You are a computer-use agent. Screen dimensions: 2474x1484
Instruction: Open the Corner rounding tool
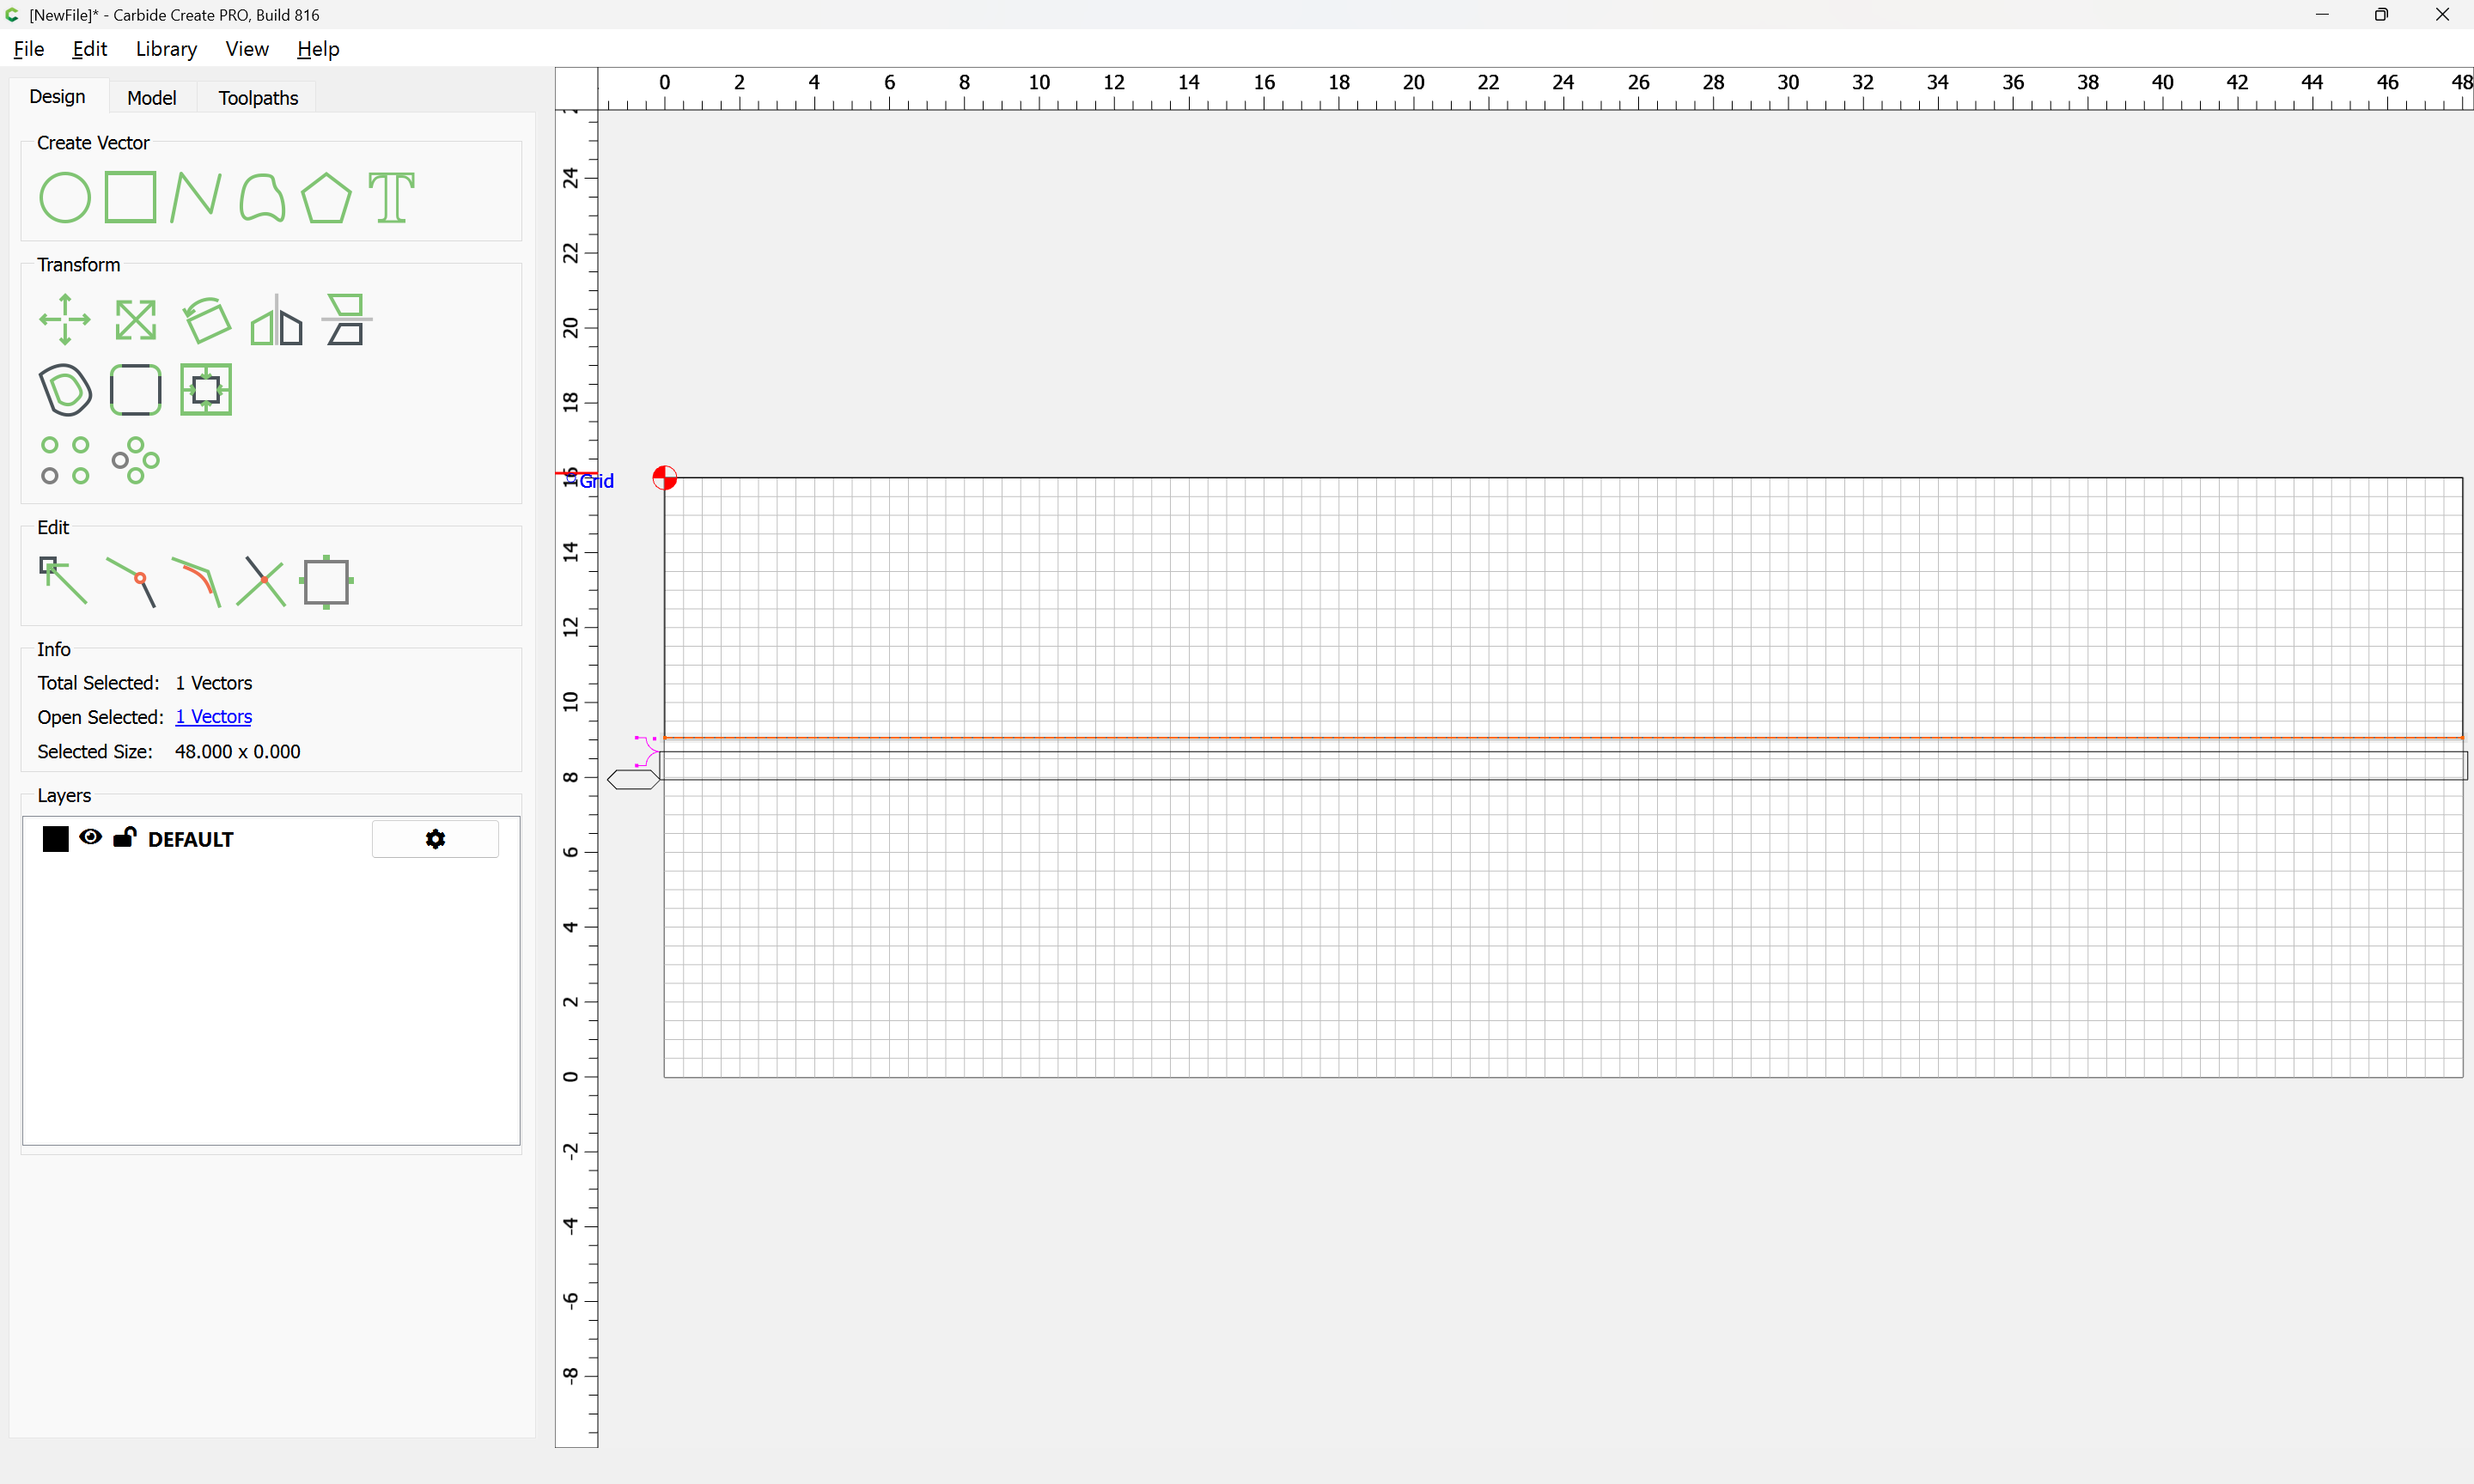(135, 390)
